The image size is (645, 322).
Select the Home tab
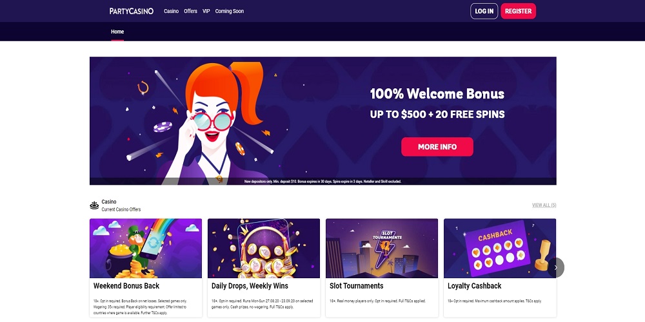click(117, 32)
